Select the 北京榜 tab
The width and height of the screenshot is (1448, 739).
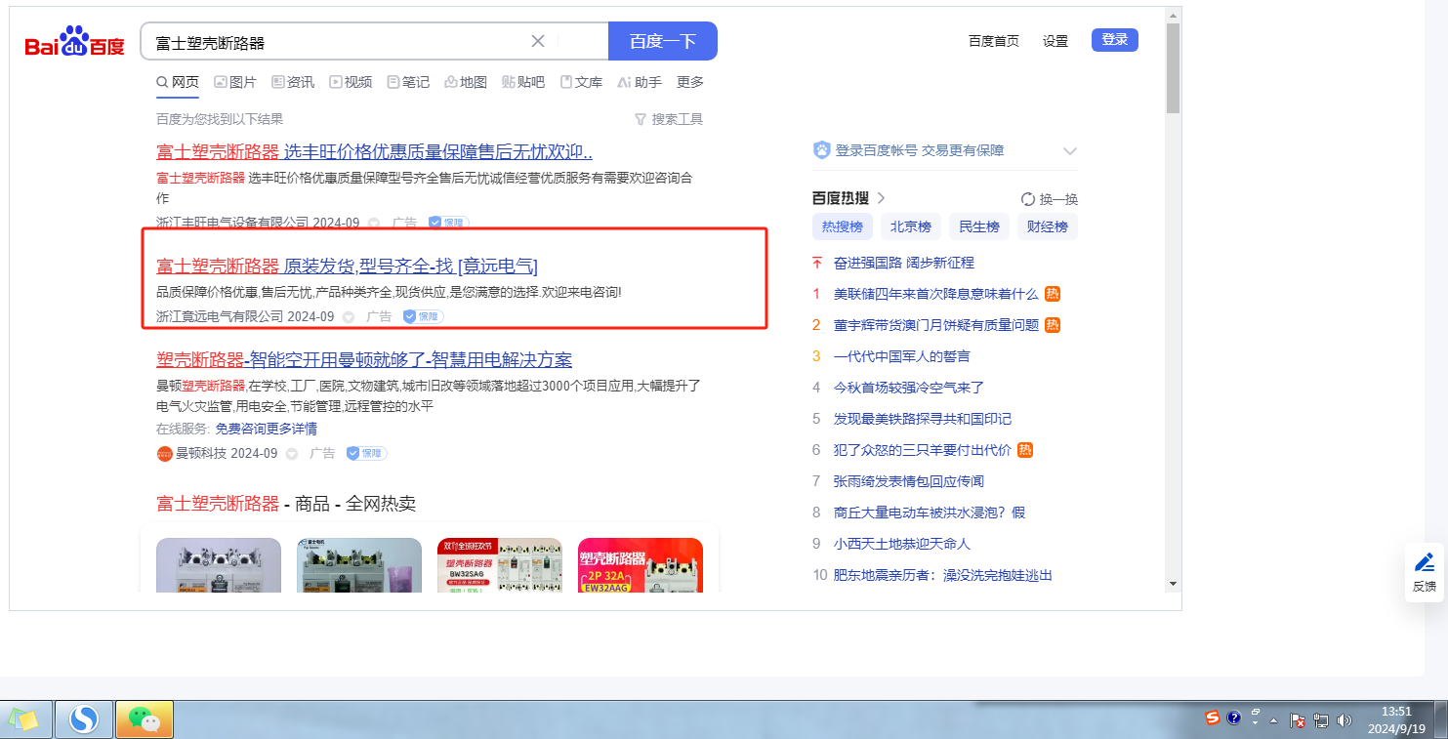(x=911, y=226)
